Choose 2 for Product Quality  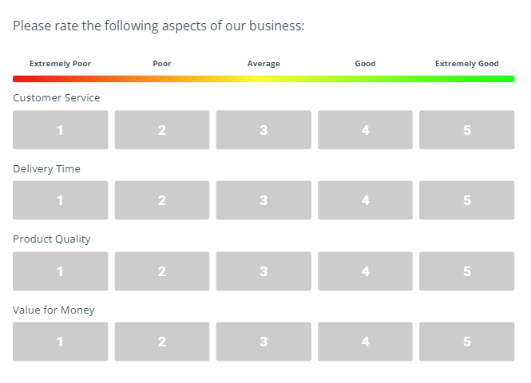click(162, 271)
